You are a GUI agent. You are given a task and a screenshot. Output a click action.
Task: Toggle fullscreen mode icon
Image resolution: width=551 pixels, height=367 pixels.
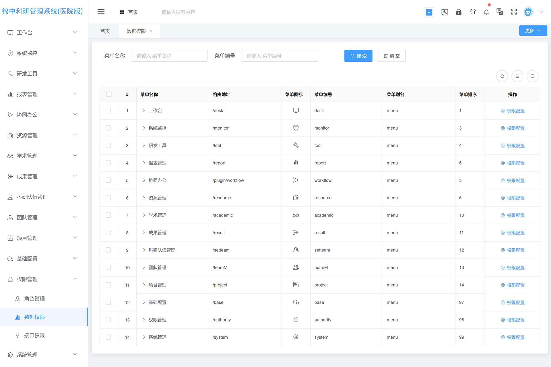click(514, 12)
